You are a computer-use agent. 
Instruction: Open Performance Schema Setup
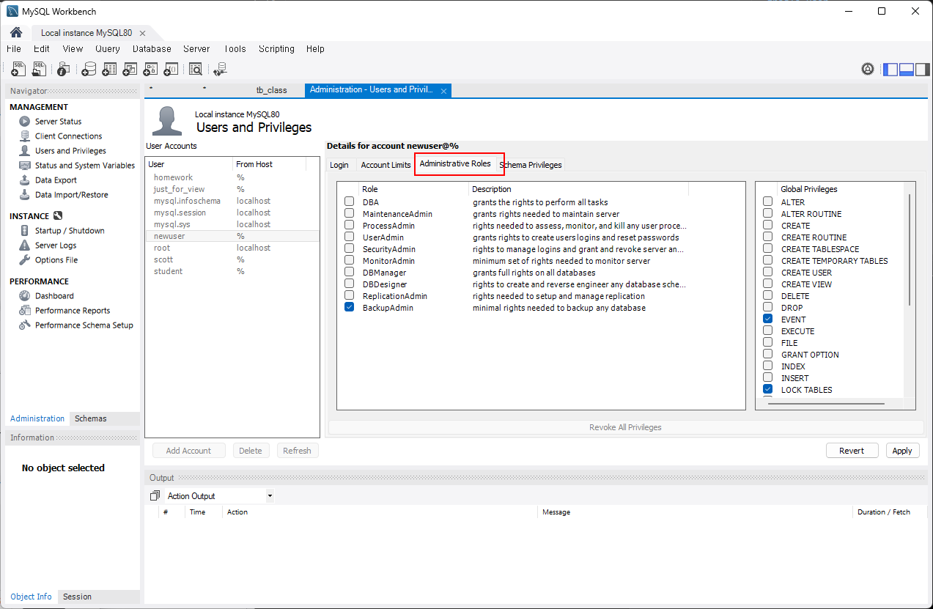(x=84, y=325)
